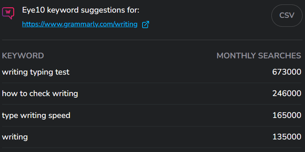Click the Eye10 pink speech-bubble logo icon
The height and width of the screenshot is (152, 305).
pos(8,13)
